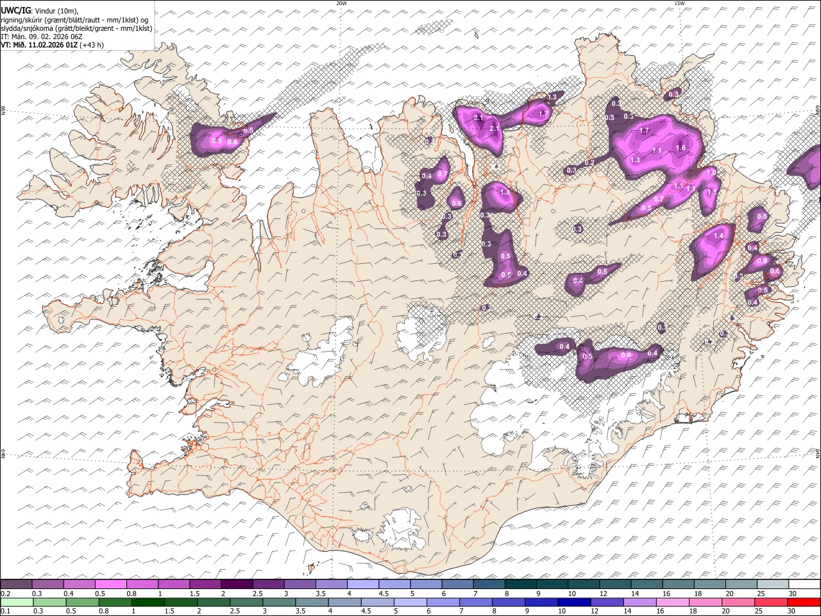This screenshot has height=616, width=821.
Task: Click the 20W longitude label
Action: 341,3
